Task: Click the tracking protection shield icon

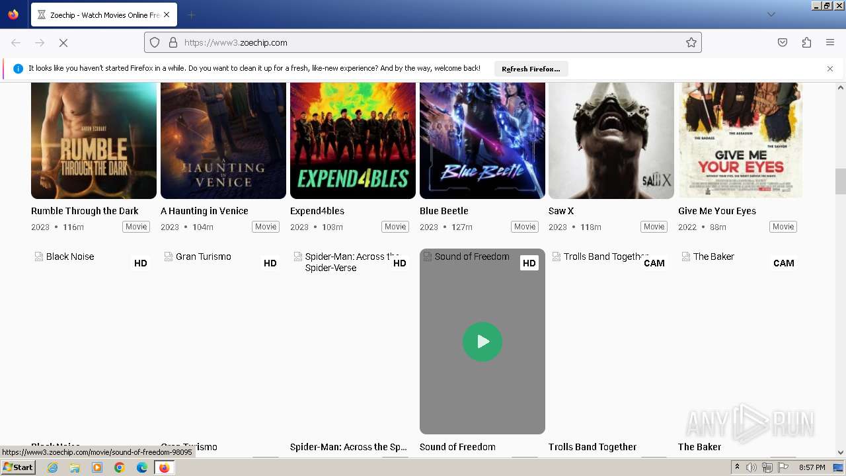Action: pos(155,42)
